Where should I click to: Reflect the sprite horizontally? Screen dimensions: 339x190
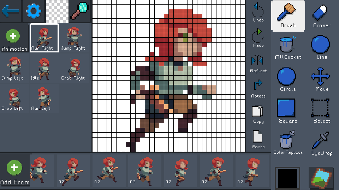258,63
